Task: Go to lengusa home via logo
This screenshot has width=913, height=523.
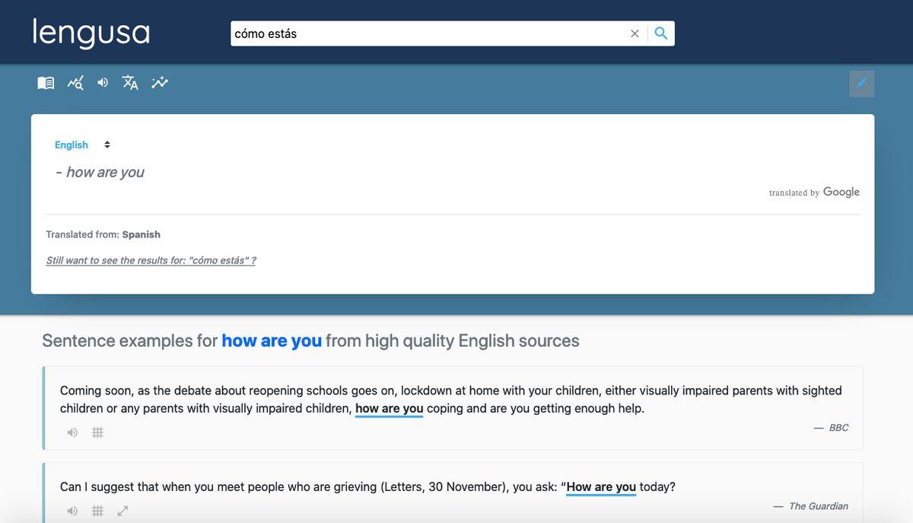Action: tap(91, 33)
